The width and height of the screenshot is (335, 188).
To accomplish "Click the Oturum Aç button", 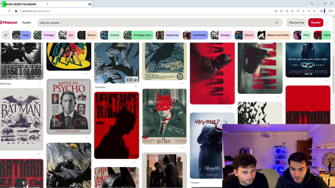I will [x=296, y=22].
